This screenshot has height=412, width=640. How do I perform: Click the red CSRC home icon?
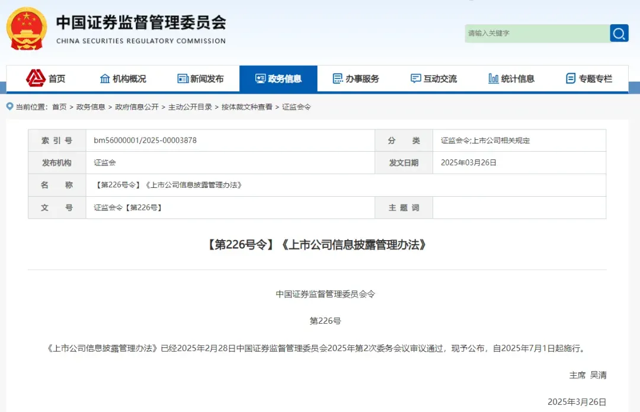pos(36,78)
